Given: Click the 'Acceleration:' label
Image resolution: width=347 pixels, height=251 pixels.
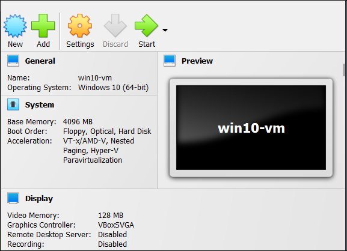Looking at the screenshot, I should [x=29, y=141].
